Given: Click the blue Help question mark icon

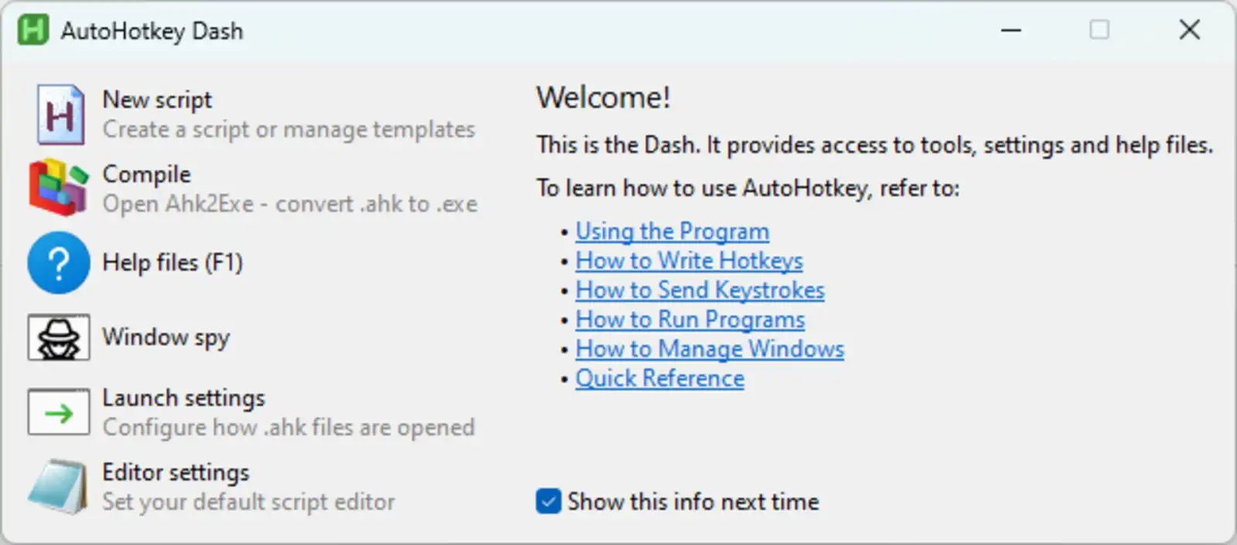Looking at the screenshot, I should pyautogui.click(x=59, y=262).
